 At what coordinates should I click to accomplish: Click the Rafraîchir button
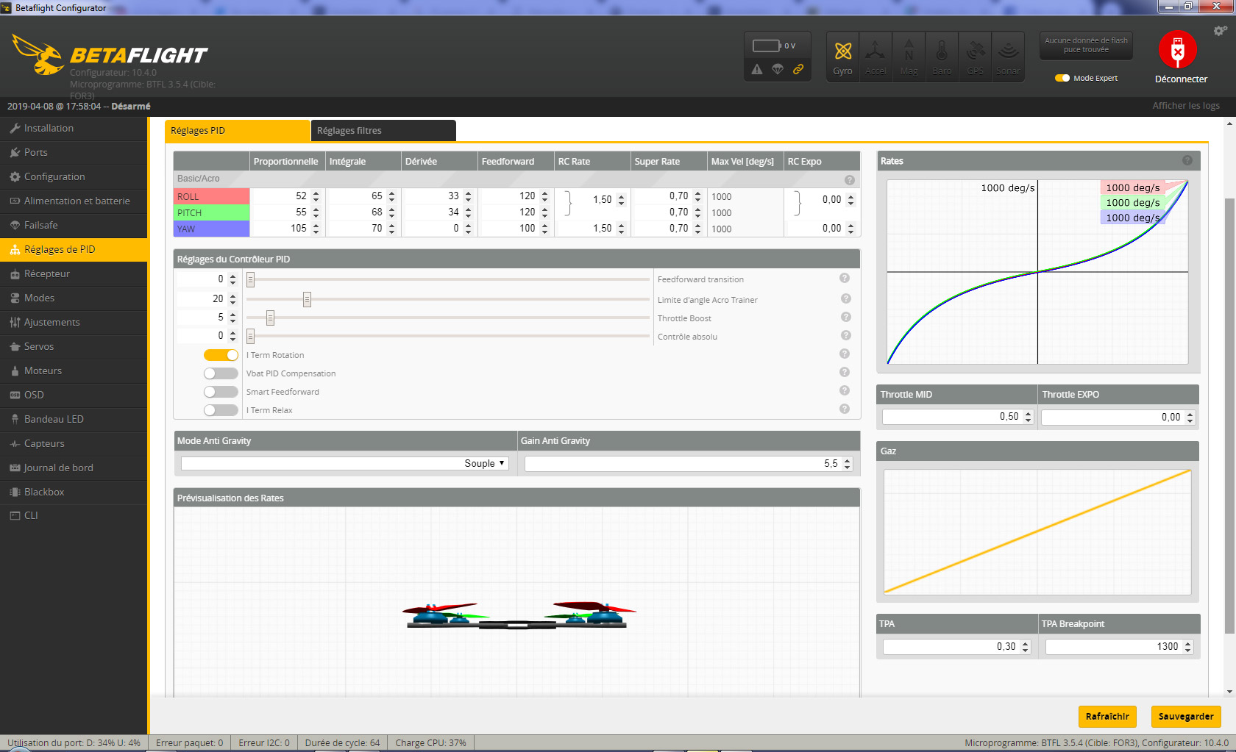pyautogui.click(x=1107, y=716)
